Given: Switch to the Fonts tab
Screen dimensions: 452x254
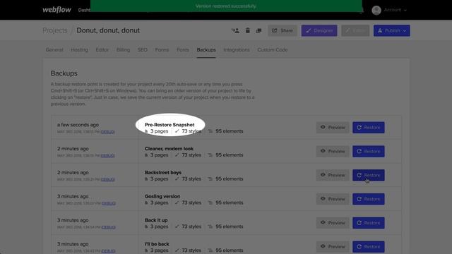Looking at the screenshot, I should click(183, 50).
